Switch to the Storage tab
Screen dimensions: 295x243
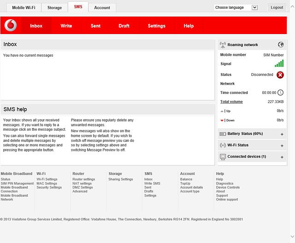pos(54,8)
